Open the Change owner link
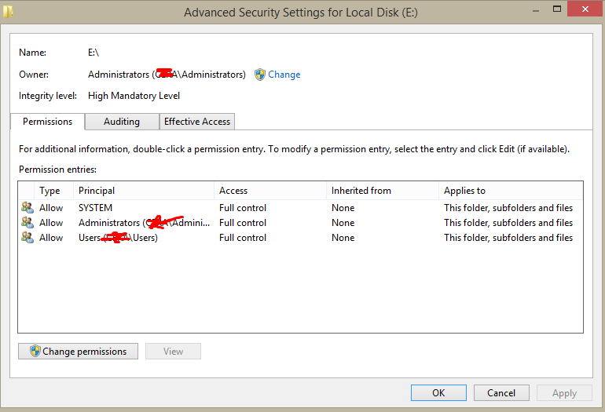The image size is (605, 412). 284,75
